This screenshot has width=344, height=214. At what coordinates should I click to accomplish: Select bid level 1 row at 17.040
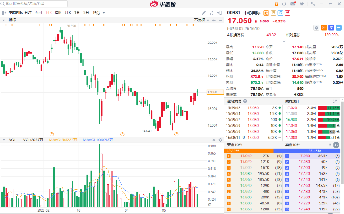coord(254,156)
